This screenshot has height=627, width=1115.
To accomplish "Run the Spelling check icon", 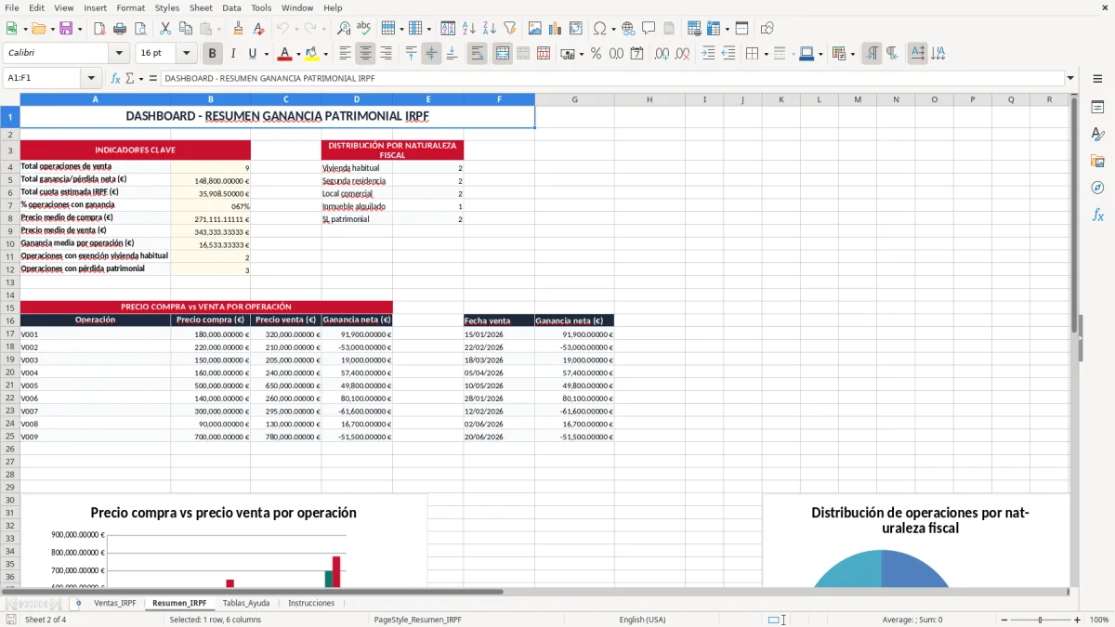I will click(363, 29).
